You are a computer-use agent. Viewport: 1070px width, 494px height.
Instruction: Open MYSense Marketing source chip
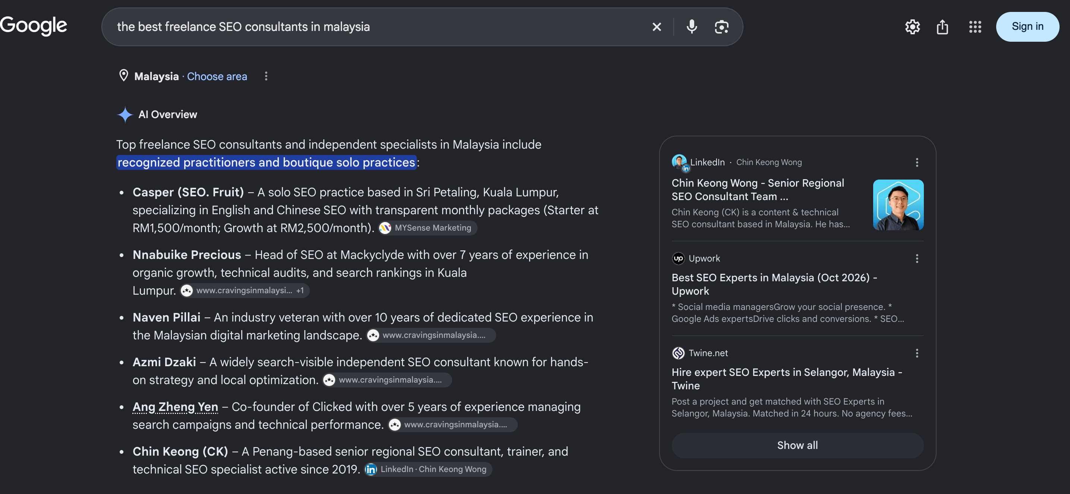[x=427, y=228]
